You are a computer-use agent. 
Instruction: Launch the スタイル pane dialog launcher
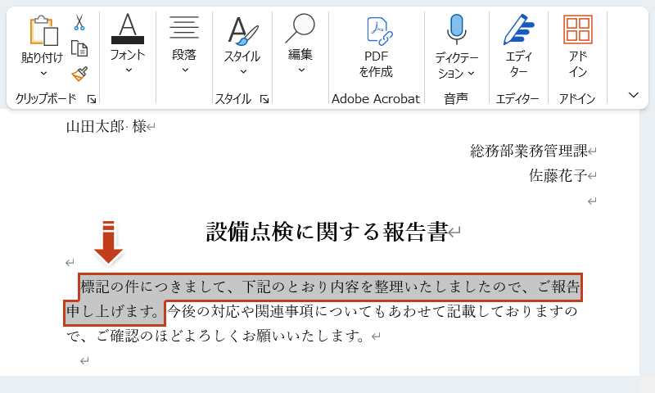pos(264,99)
